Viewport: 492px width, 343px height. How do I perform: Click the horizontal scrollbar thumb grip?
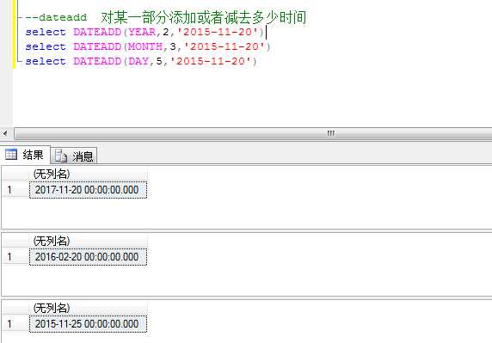(x=330, y=133)
